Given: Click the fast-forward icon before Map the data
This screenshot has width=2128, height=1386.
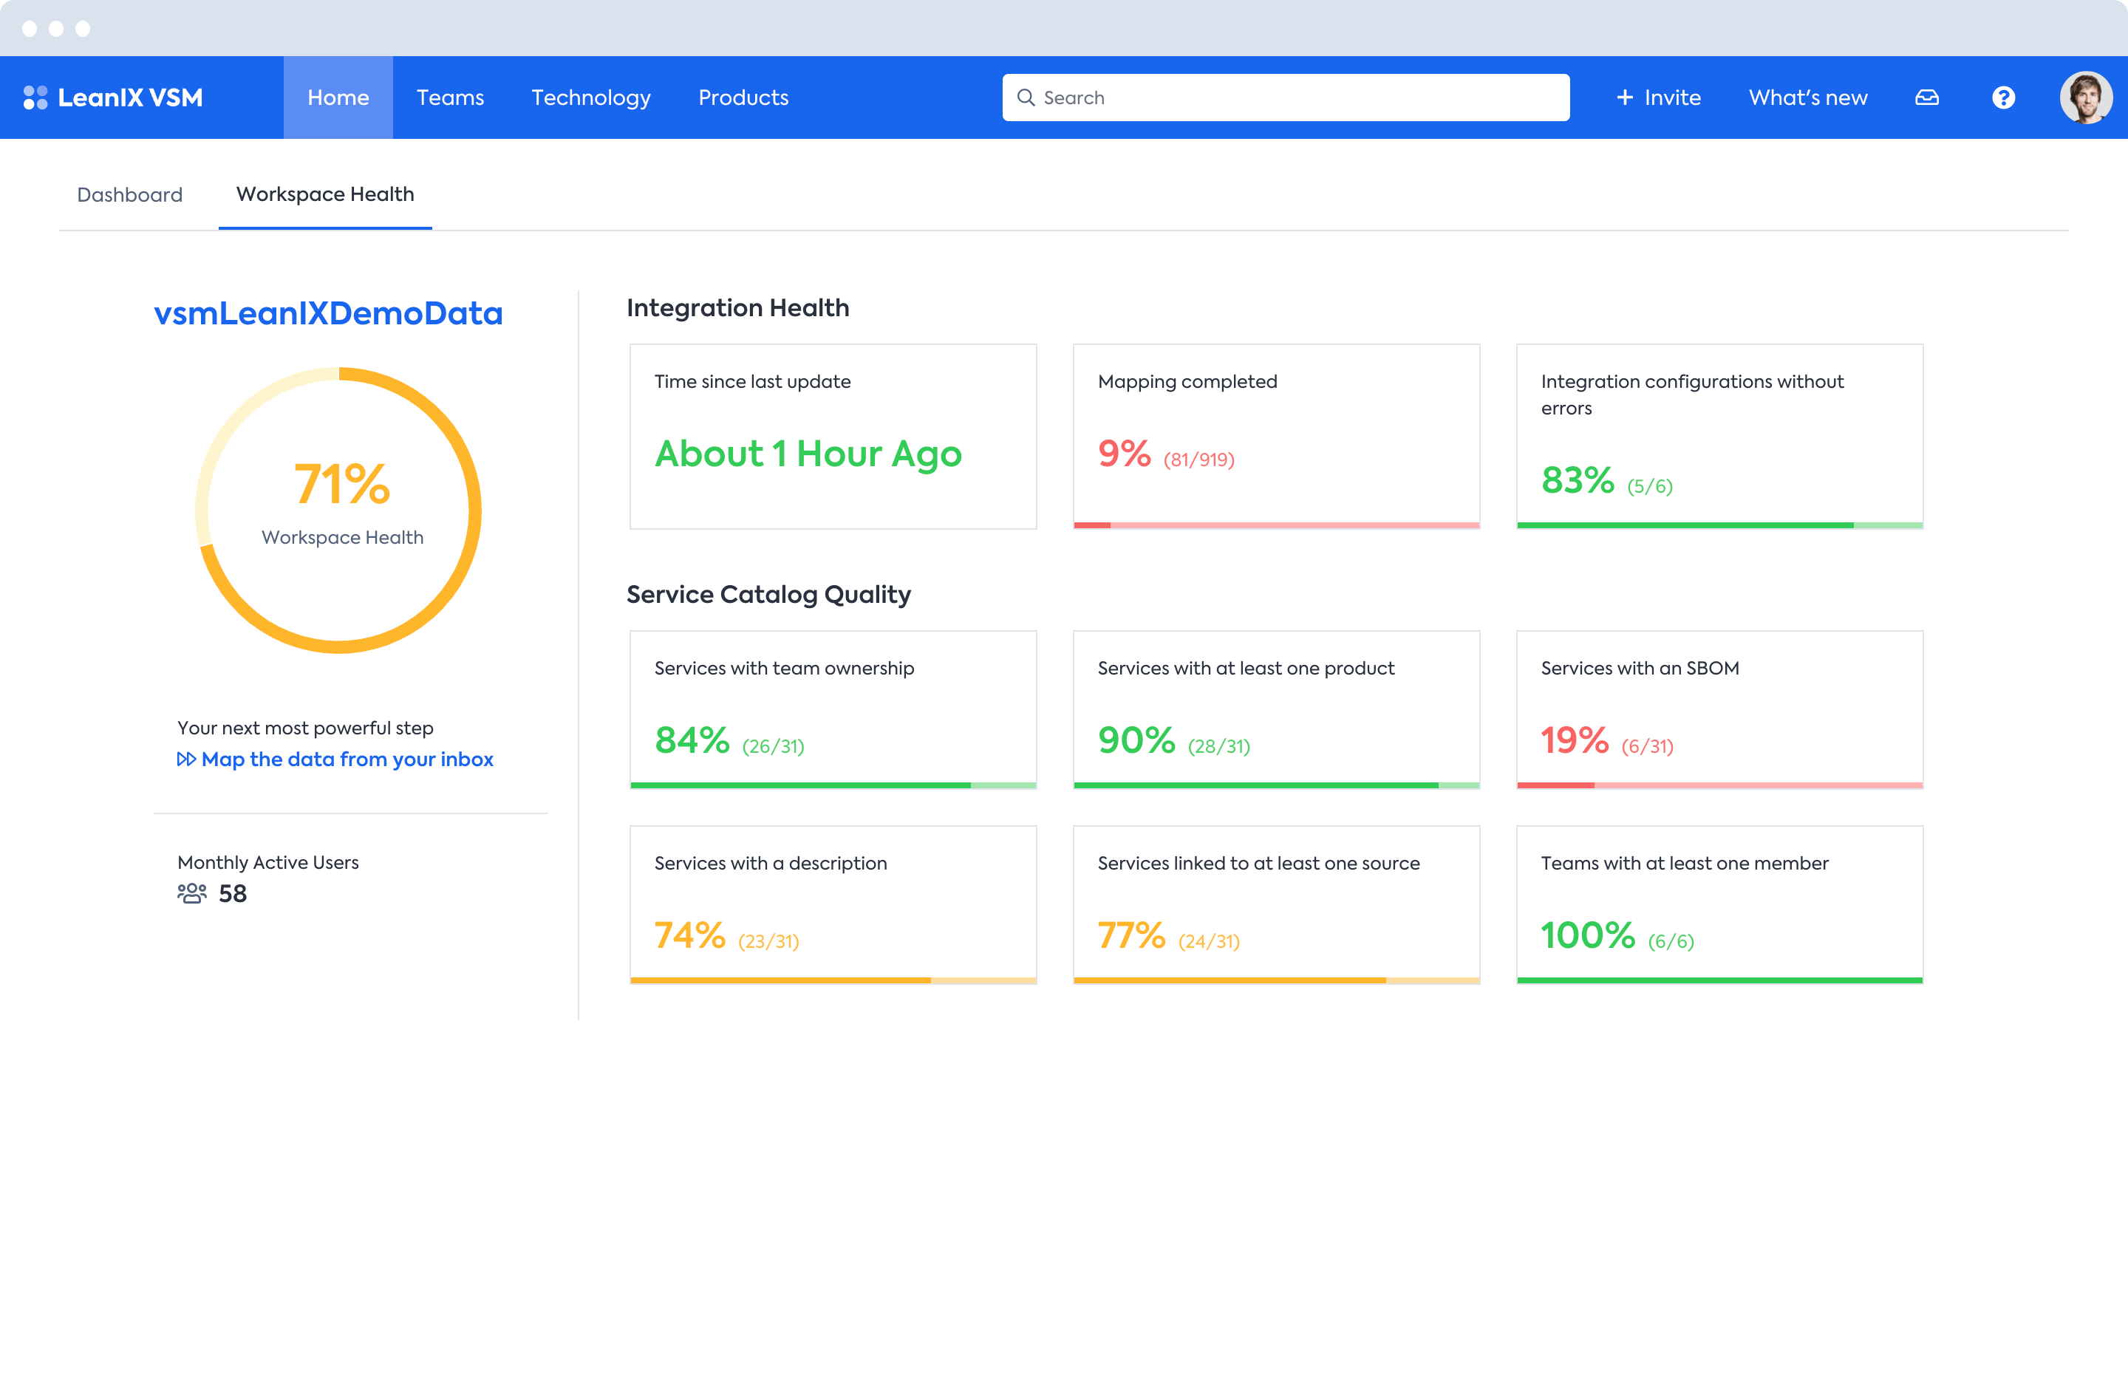Looking at the screenshot, I should point(186,759).
